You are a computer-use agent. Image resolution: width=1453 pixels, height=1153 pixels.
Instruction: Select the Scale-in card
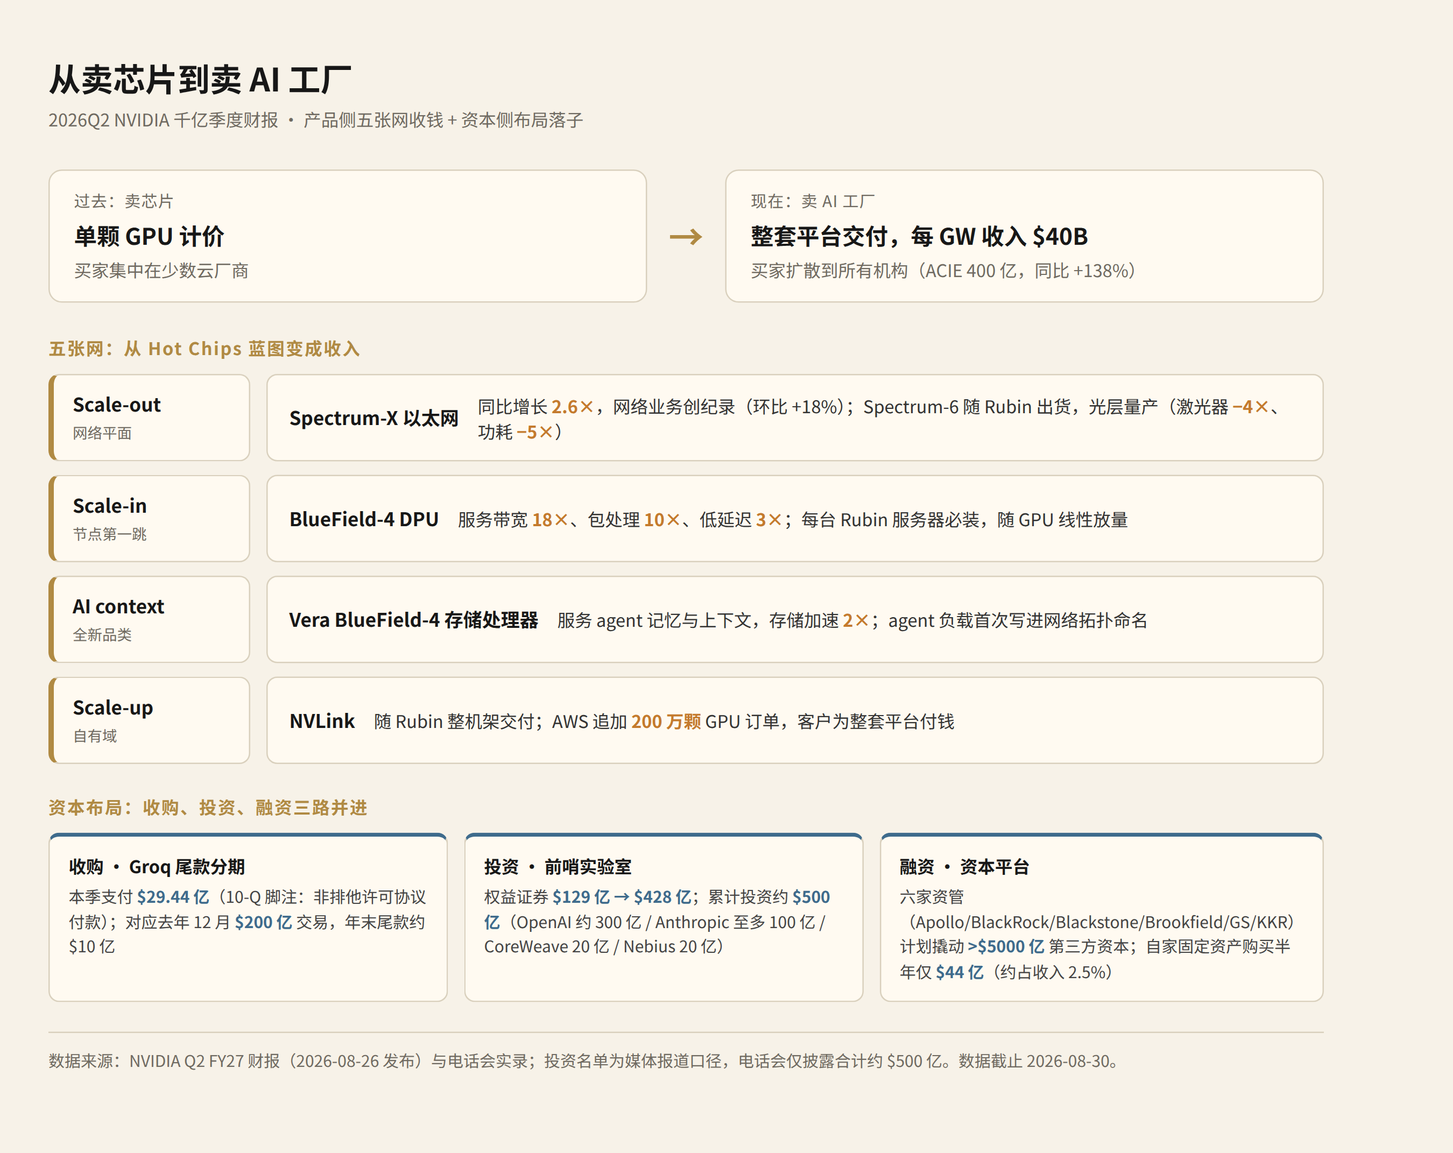[150, 519]
